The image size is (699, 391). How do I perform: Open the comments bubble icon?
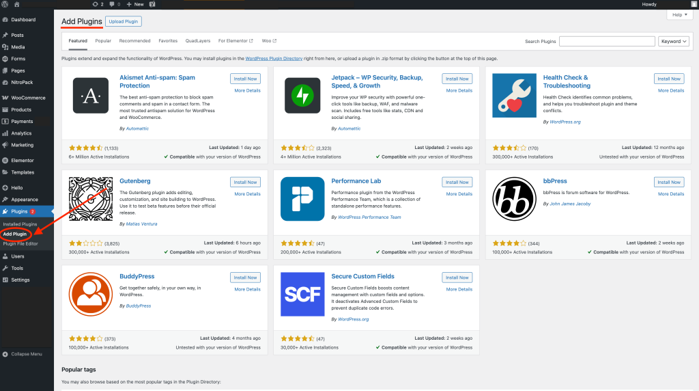(x=114, y=4)
